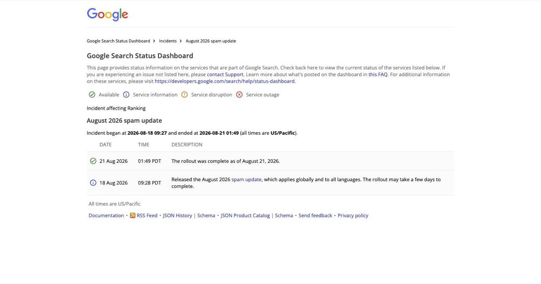Screen dimensions: 541x284
Task: Open the Schema link after JSON History
Action: (206, 215)
